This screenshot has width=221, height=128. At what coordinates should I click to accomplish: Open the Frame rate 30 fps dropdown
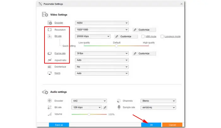point(102,53)
